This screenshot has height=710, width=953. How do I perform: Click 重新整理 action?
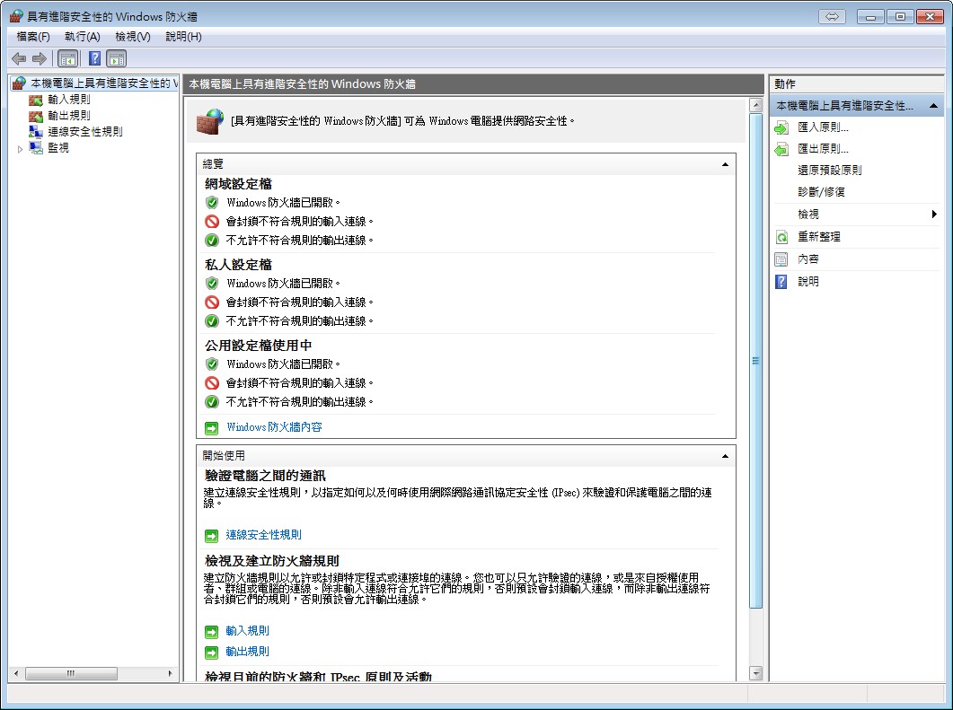(x=819, y=237)
